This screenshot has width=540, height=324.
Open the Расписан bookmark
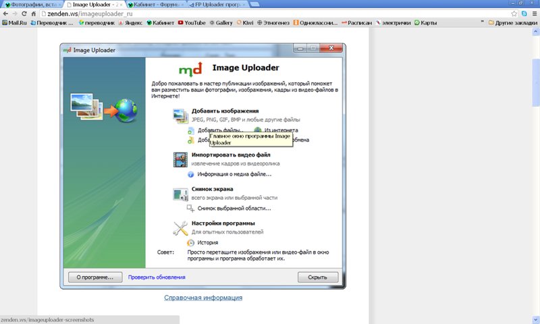(x=357, y=23)
